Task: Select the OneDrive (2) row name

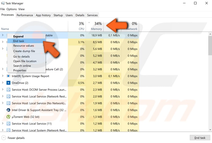Action: pos(20,83)
